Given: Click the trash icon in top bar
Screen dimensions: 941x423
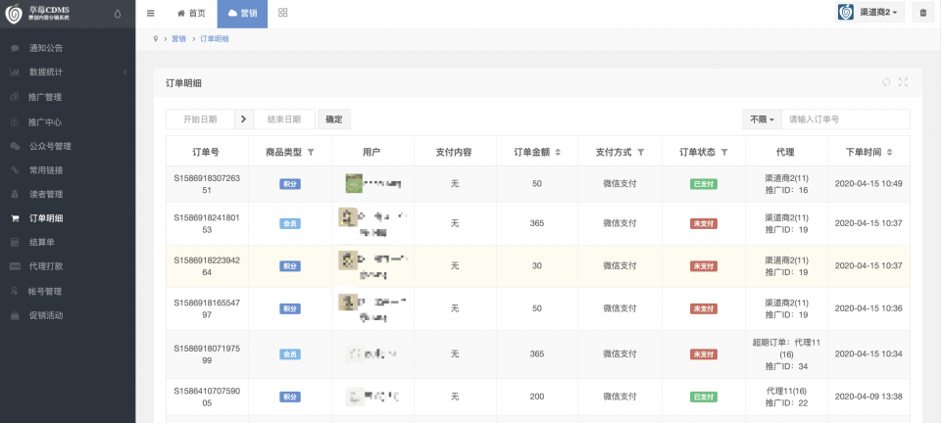Looking at the screenshot, I should pyautogui.click(x=922, y=13).
